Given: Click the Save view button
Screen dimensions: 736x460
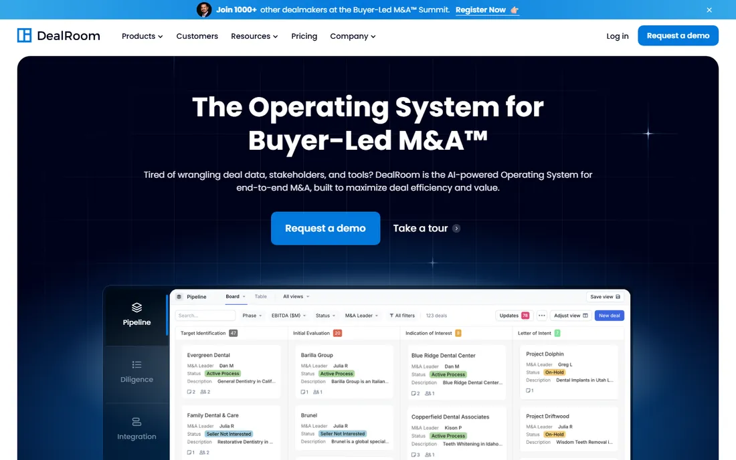Looking at the screenshot, I should point(605,297).
